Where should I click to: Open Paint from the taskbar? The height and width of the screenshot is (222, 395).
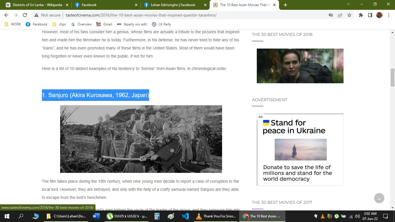(171, 216)
